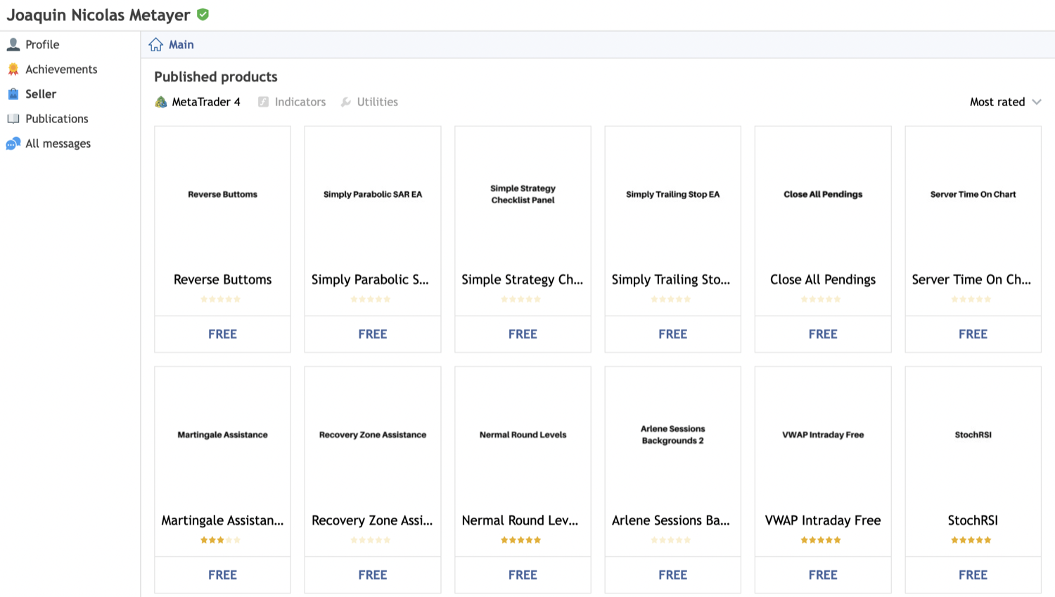
Task: Click the green verified badge icon
Action: click(x=203, y=15)
